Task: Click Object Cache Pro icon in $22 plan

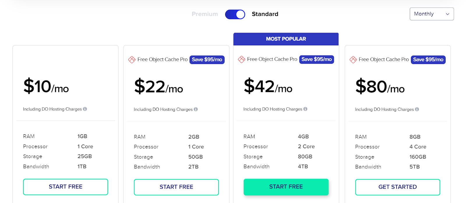Action: pos(132,60)
